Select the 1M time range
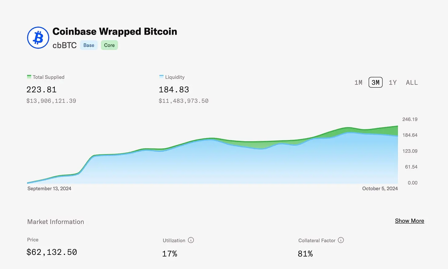 358,83
